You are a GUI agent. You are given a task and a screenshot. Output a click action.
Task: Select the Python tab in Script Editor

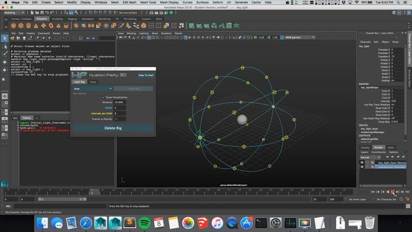click(x=27, y=118)
